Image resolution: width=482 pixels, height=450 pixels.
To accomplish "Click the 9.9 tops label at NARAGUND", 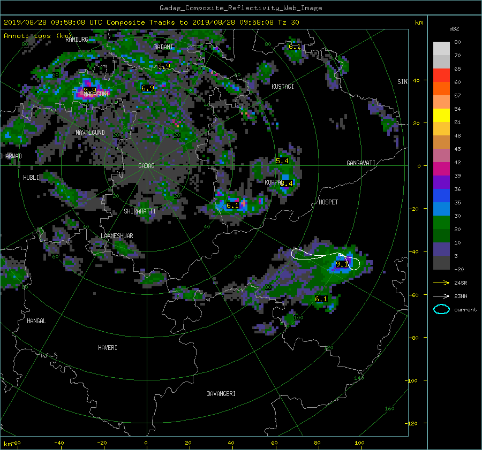I will click(90, 90).
